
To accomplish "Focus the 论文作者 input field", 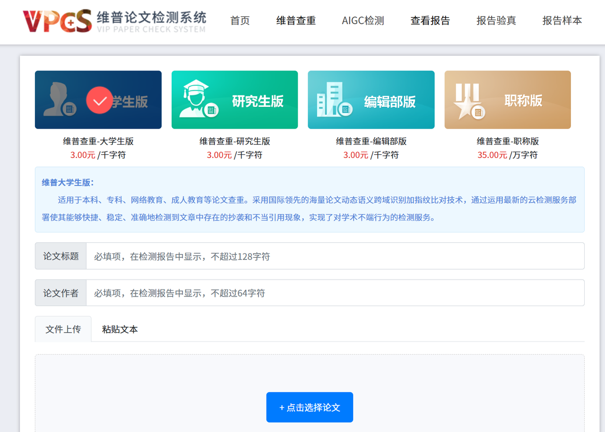I will point(335,293).
